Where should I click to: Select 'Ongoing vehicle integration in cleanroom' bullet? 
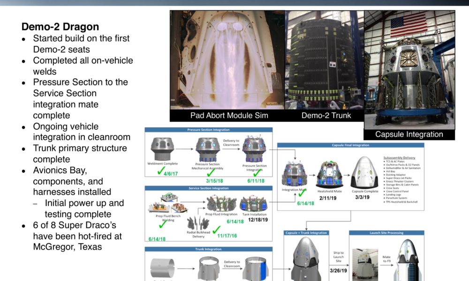coord(82,132)
